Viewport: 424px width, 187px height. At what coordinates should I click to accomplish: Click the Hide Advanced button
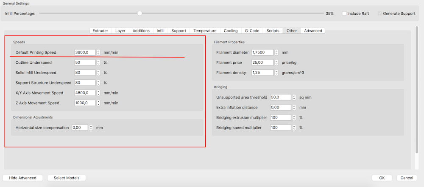(x=22, y=178)
